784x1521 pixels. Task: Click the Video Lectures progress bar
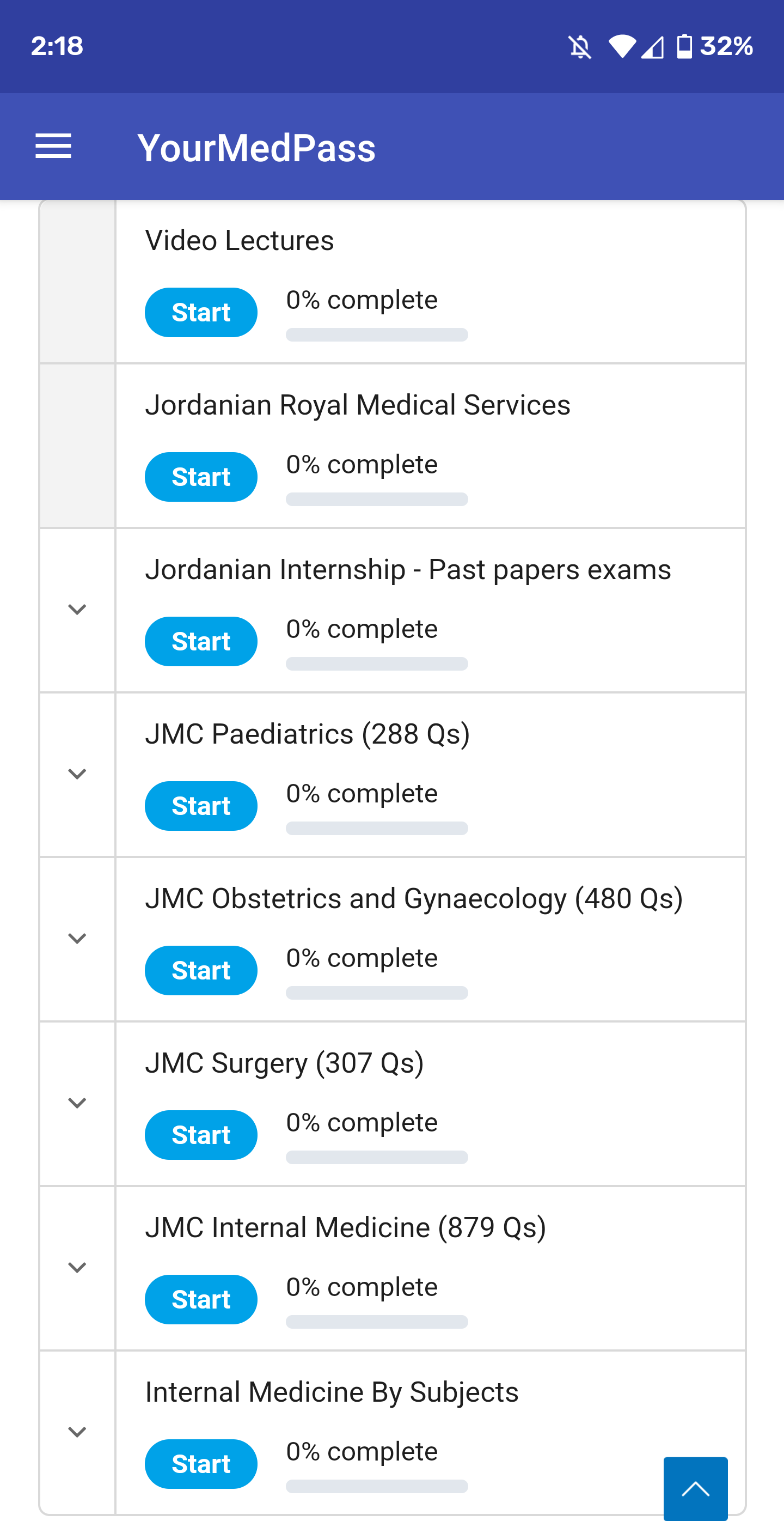point(376,335)
